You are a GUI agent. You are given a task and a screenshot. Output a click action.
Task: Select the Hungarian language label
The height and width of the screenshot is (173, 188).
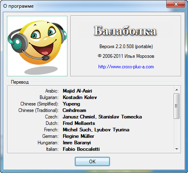click(48, 143)
